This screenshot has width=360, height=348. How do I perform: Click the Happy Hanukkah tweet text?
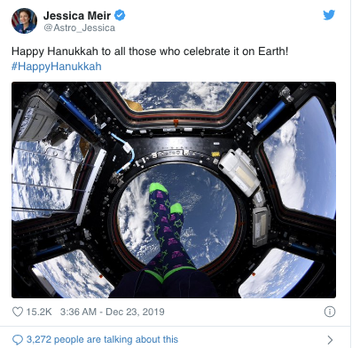pyautogui.click(x=150, y=51)
